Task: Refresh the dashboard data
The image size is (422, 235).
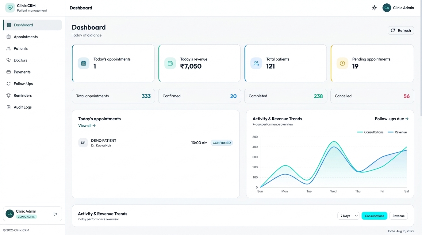Action: click(x=401, y=30)
